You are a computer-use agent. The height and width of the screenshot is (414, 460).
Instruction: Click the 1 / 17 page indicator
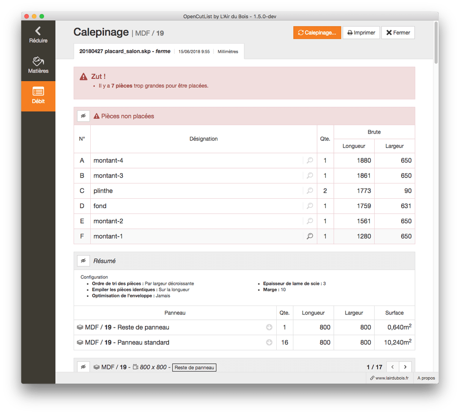point(374,367)
